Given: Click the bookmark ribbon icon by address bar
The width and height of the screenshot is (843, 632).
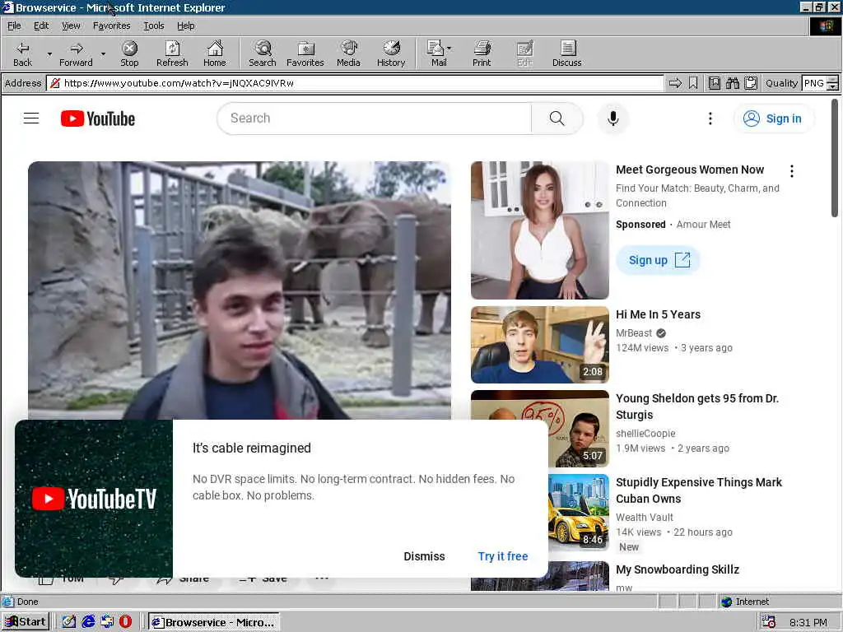Looking at the screenshot, I should [693, 83].
